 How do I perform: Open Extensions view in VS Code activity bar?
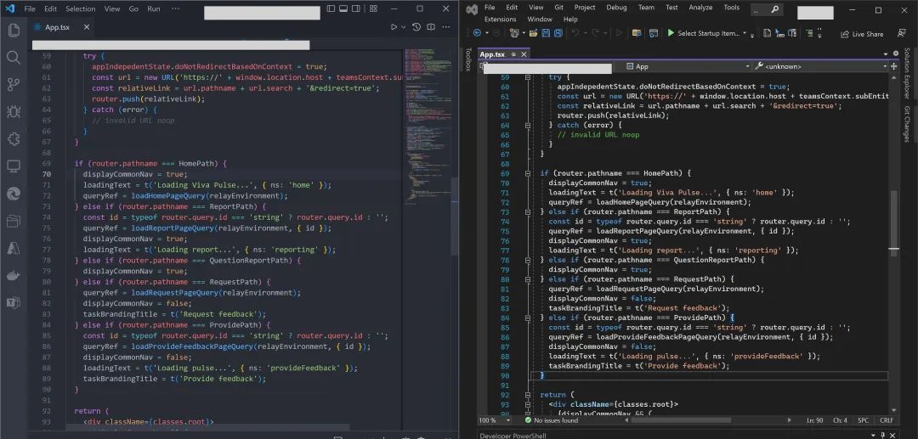point(14,139)
